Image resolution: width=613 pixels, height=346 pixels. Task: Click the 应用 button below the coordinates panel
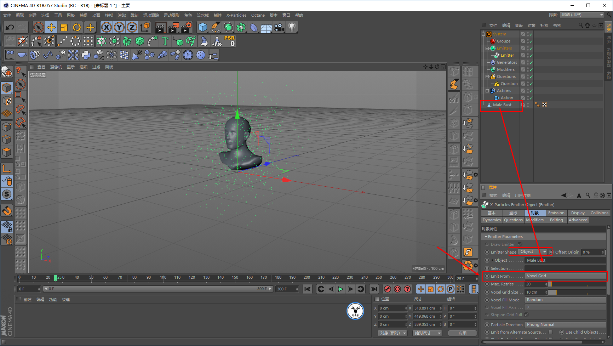pos(463,333)
